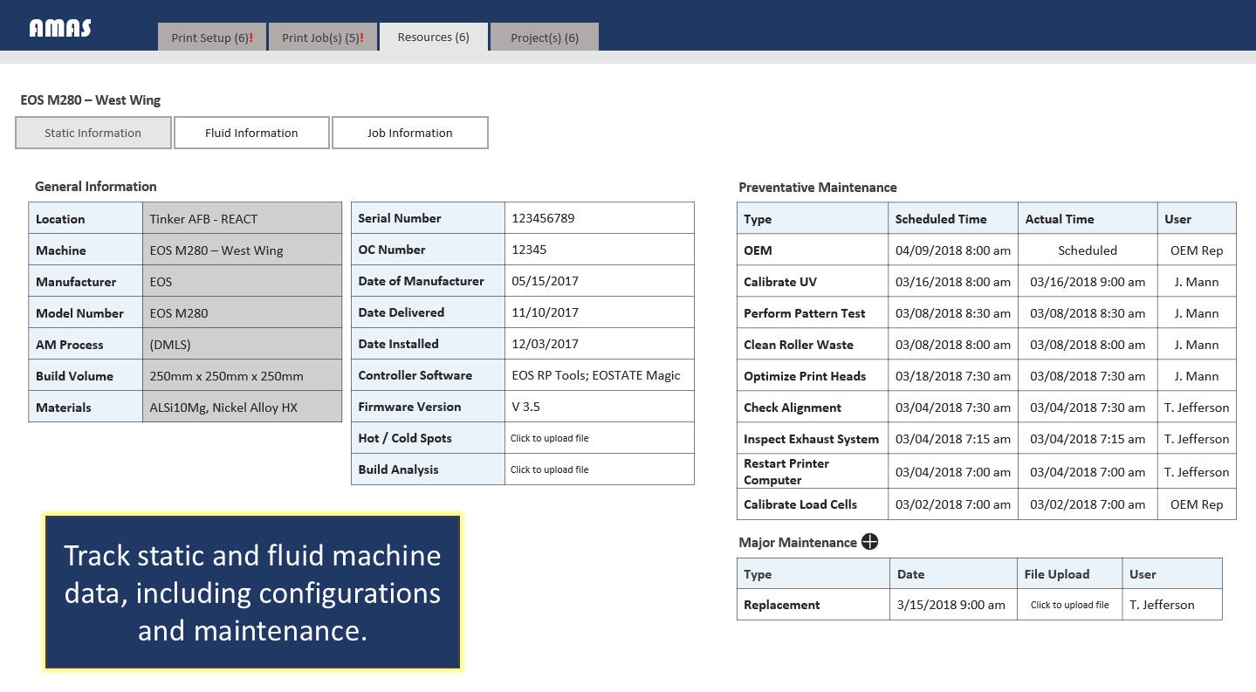The width and height of the screenshot is (1256, 692).
Task: Upload file for Replacement major maintenance
Action: point(1069,605)
